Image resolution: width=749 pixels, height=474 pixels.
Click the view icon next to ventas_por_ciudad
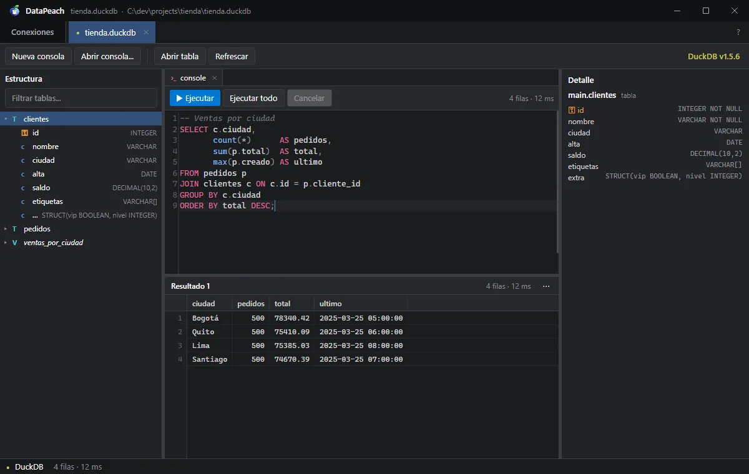14,243
